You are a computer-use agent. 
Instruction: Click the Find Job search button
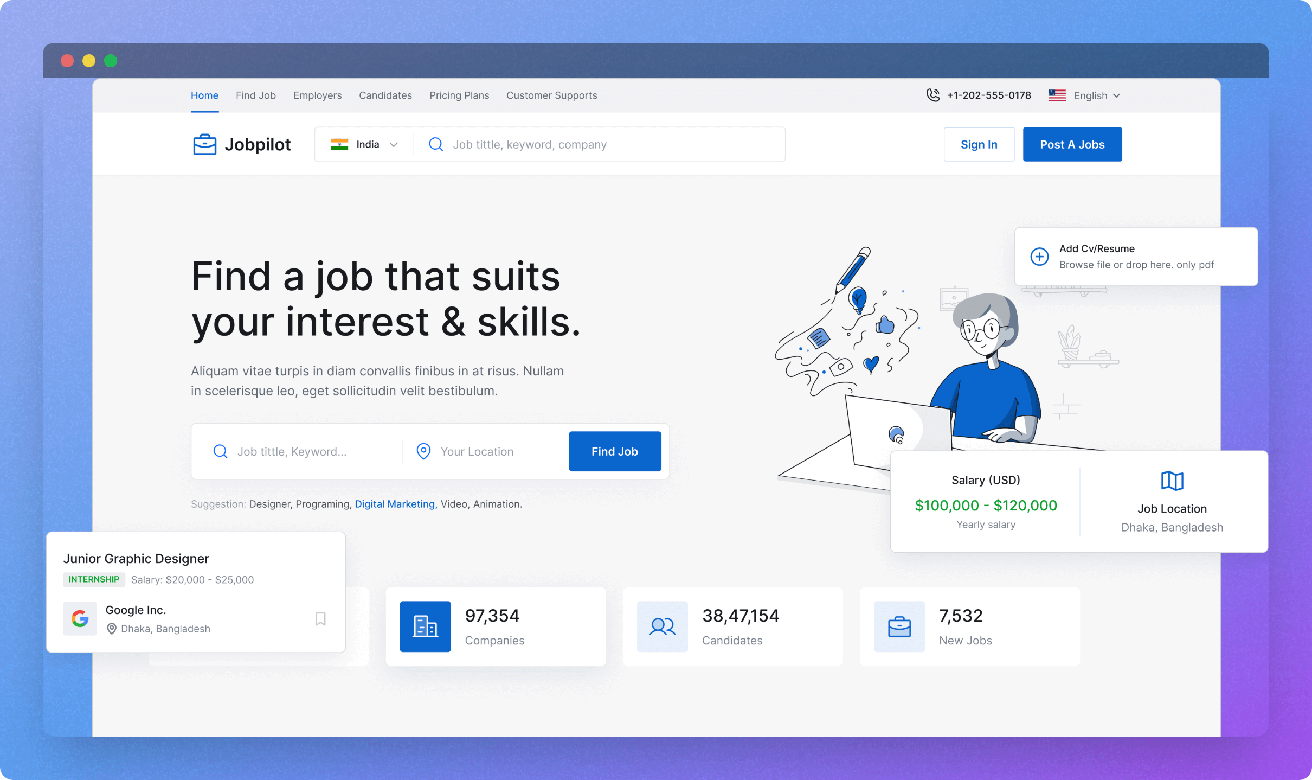click(x=613, y=451)
